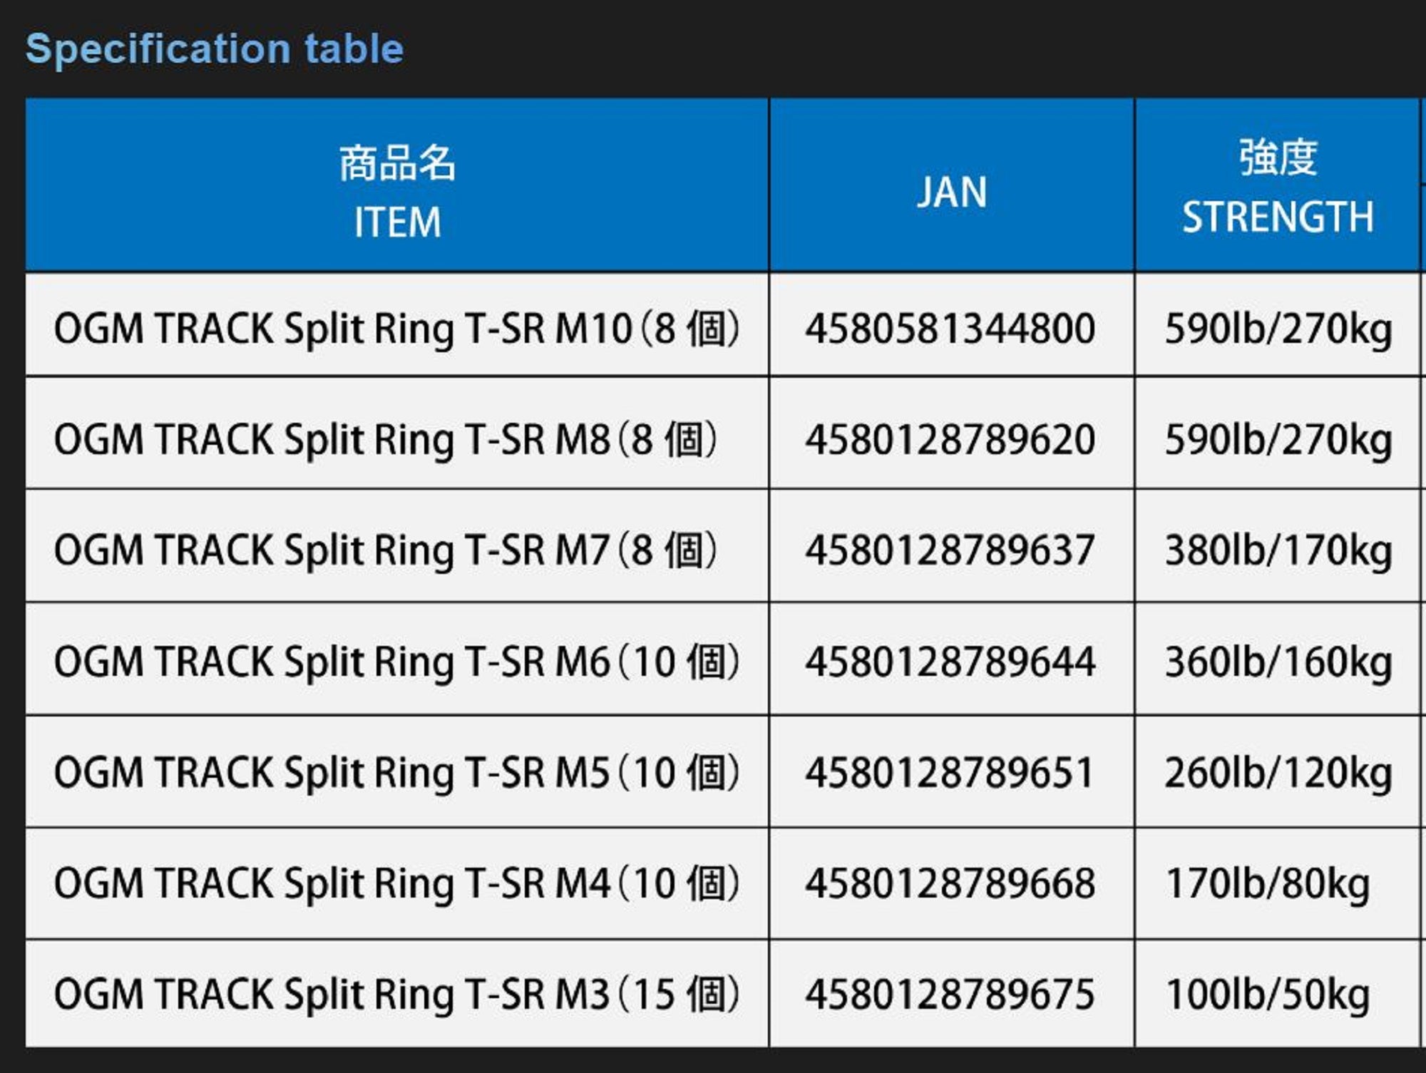
Task: Select JAN code 4580128789637
Action: pos(953,550)
